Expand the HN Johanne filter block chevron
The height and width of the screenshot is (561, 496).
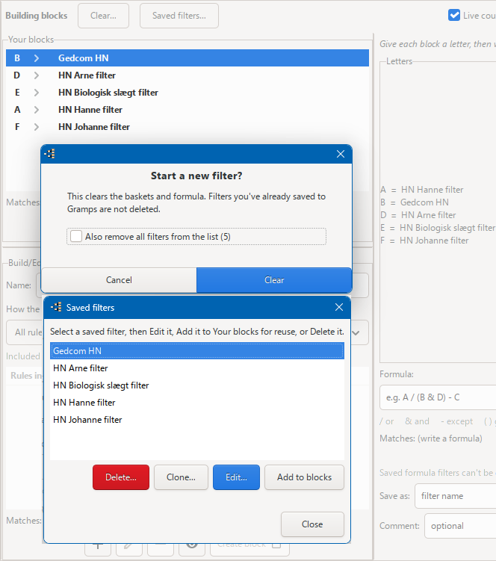(x=37, y=127)
